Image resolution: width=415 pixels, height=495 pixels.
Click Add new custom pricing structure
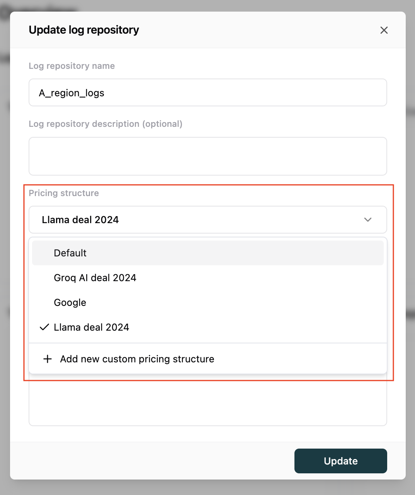(x=137, y=359)
